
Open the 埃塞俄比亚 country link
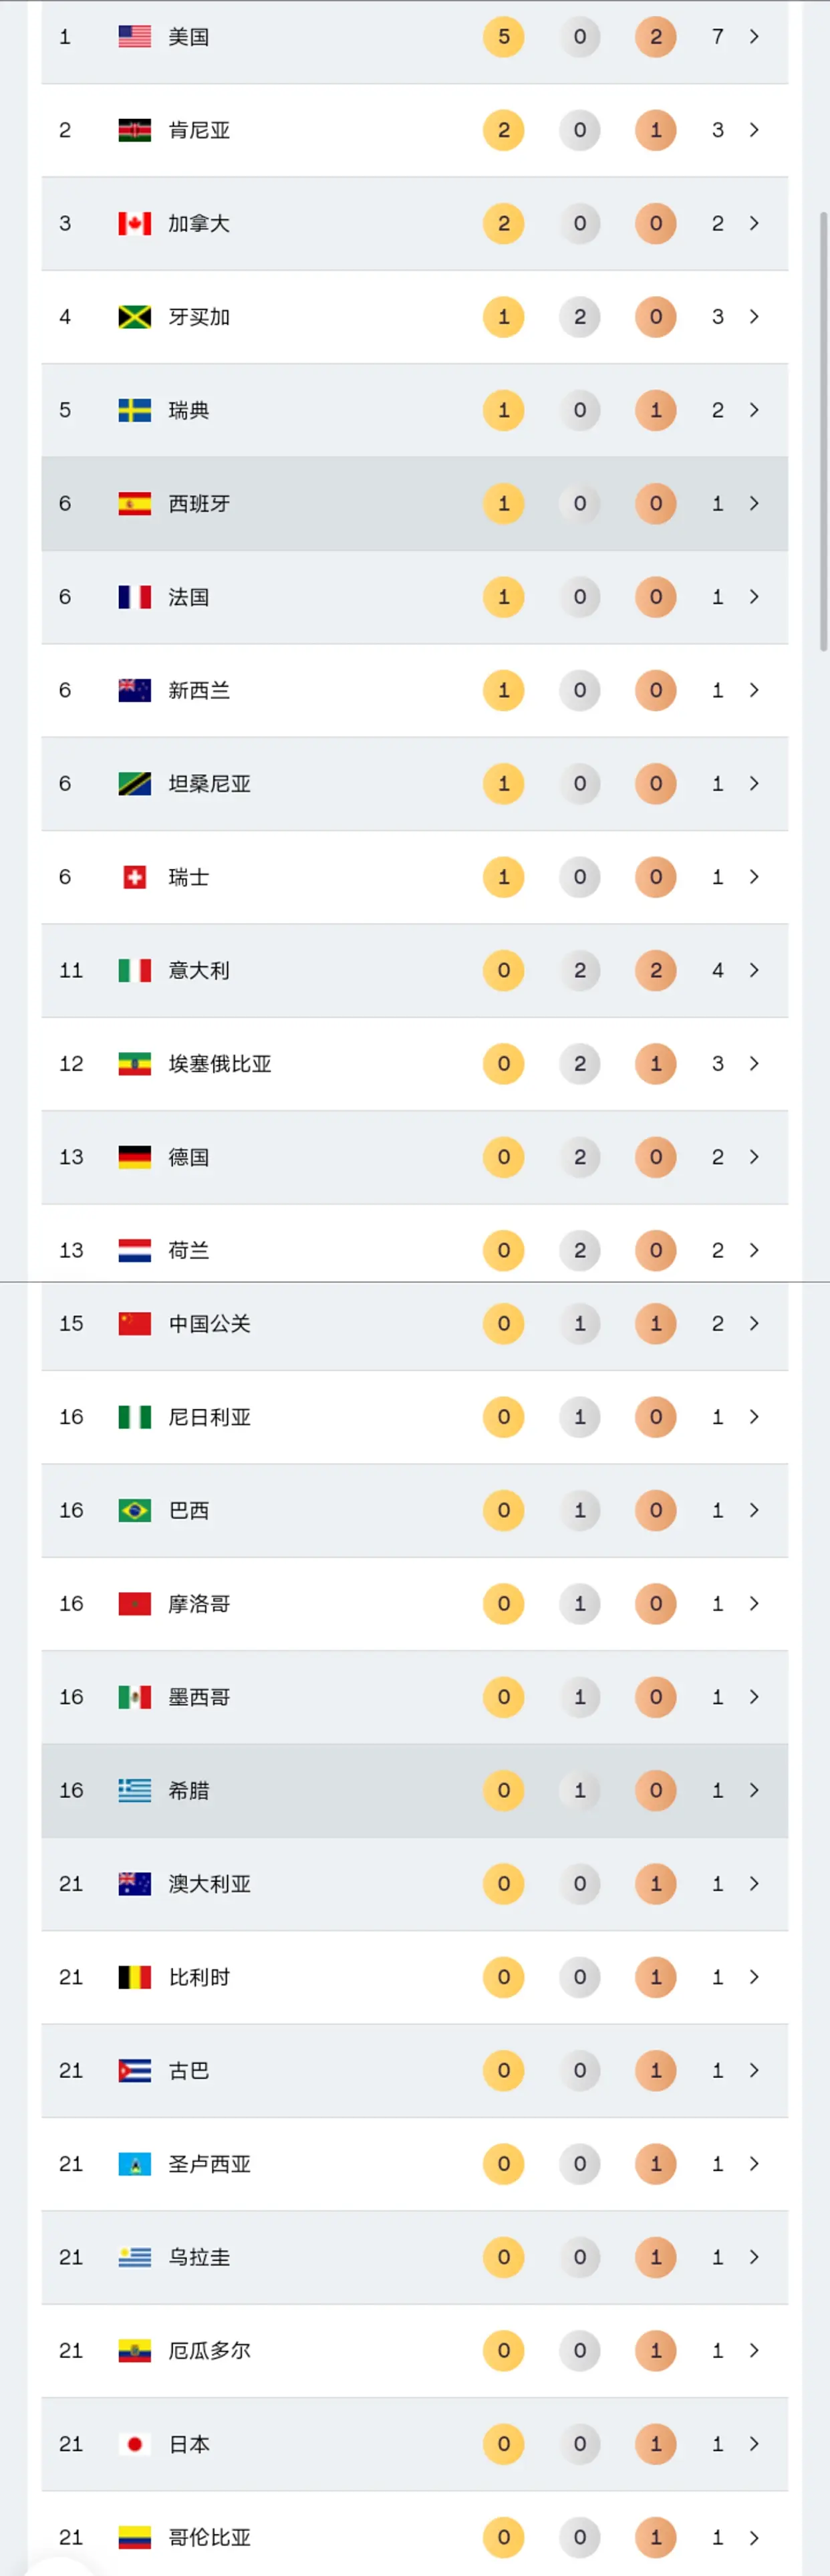tap(219, 1063)
